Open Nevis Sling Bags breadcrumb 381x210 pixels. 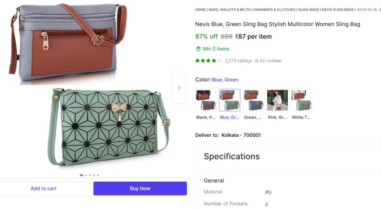(338, 10)
